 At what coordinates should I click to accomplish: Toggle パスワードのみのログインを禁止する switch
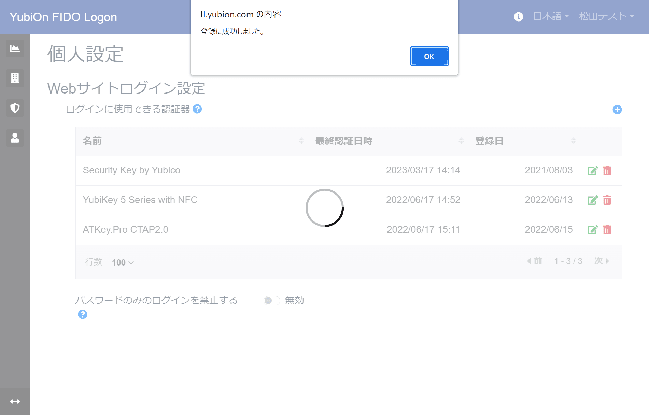point(272,300)
